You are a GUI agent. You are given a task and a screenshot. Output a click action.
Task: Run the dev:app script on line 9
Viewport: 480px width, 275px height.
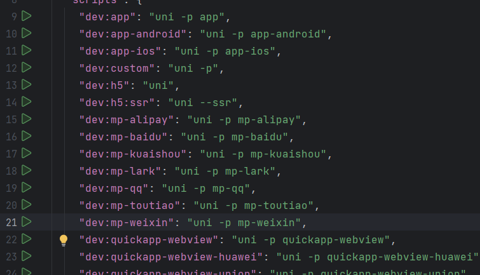pyautogui.click(x=27, y=17)
